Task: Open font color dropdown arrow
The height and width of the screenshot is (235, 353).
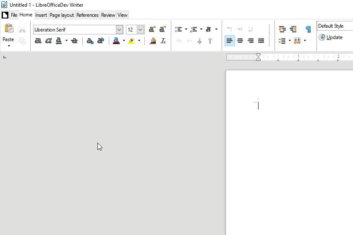Action: [x=124, y=41]
